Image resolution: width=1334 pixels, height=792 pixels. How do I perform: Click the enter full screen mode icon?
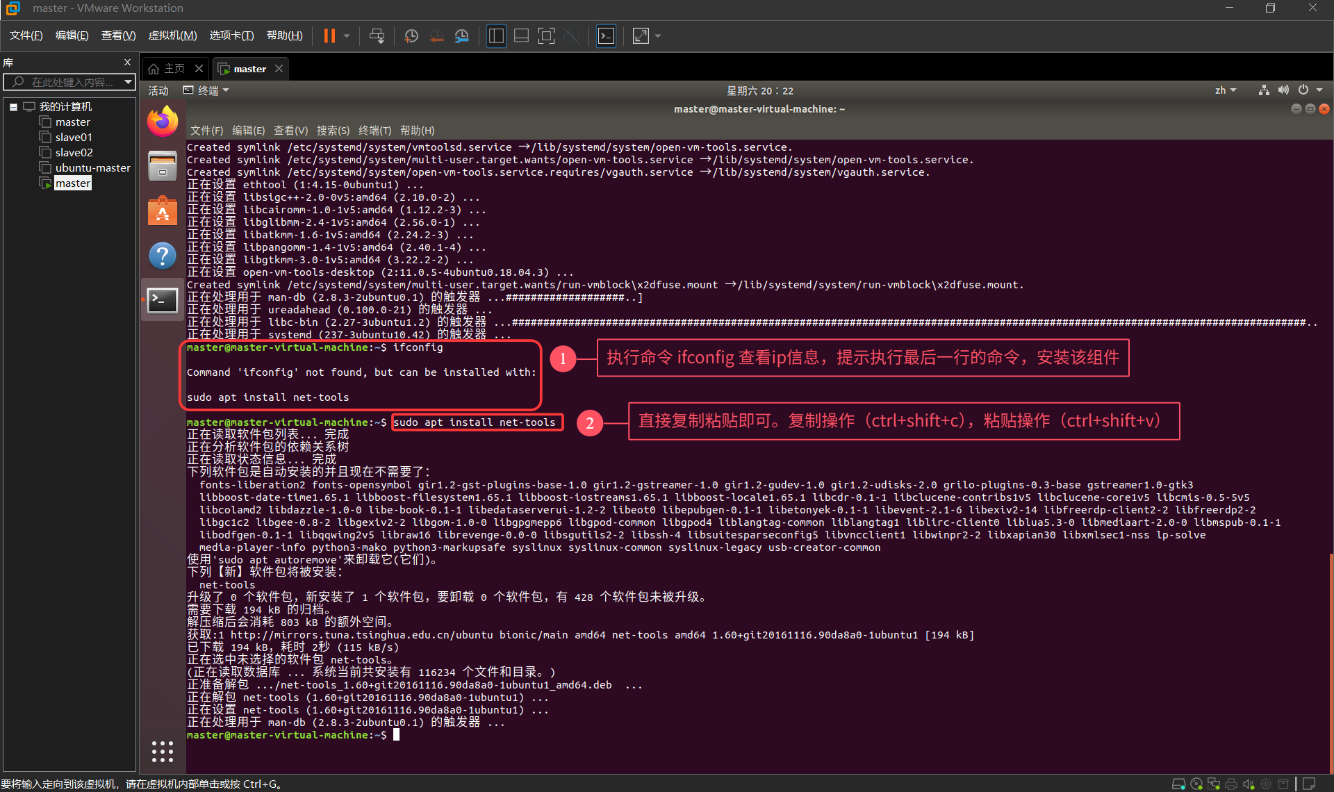547,35
